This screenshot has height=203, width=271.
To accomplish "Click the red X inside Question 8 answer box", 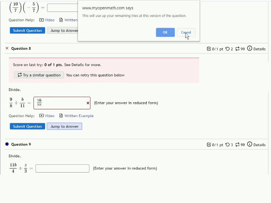I will 87,103.
